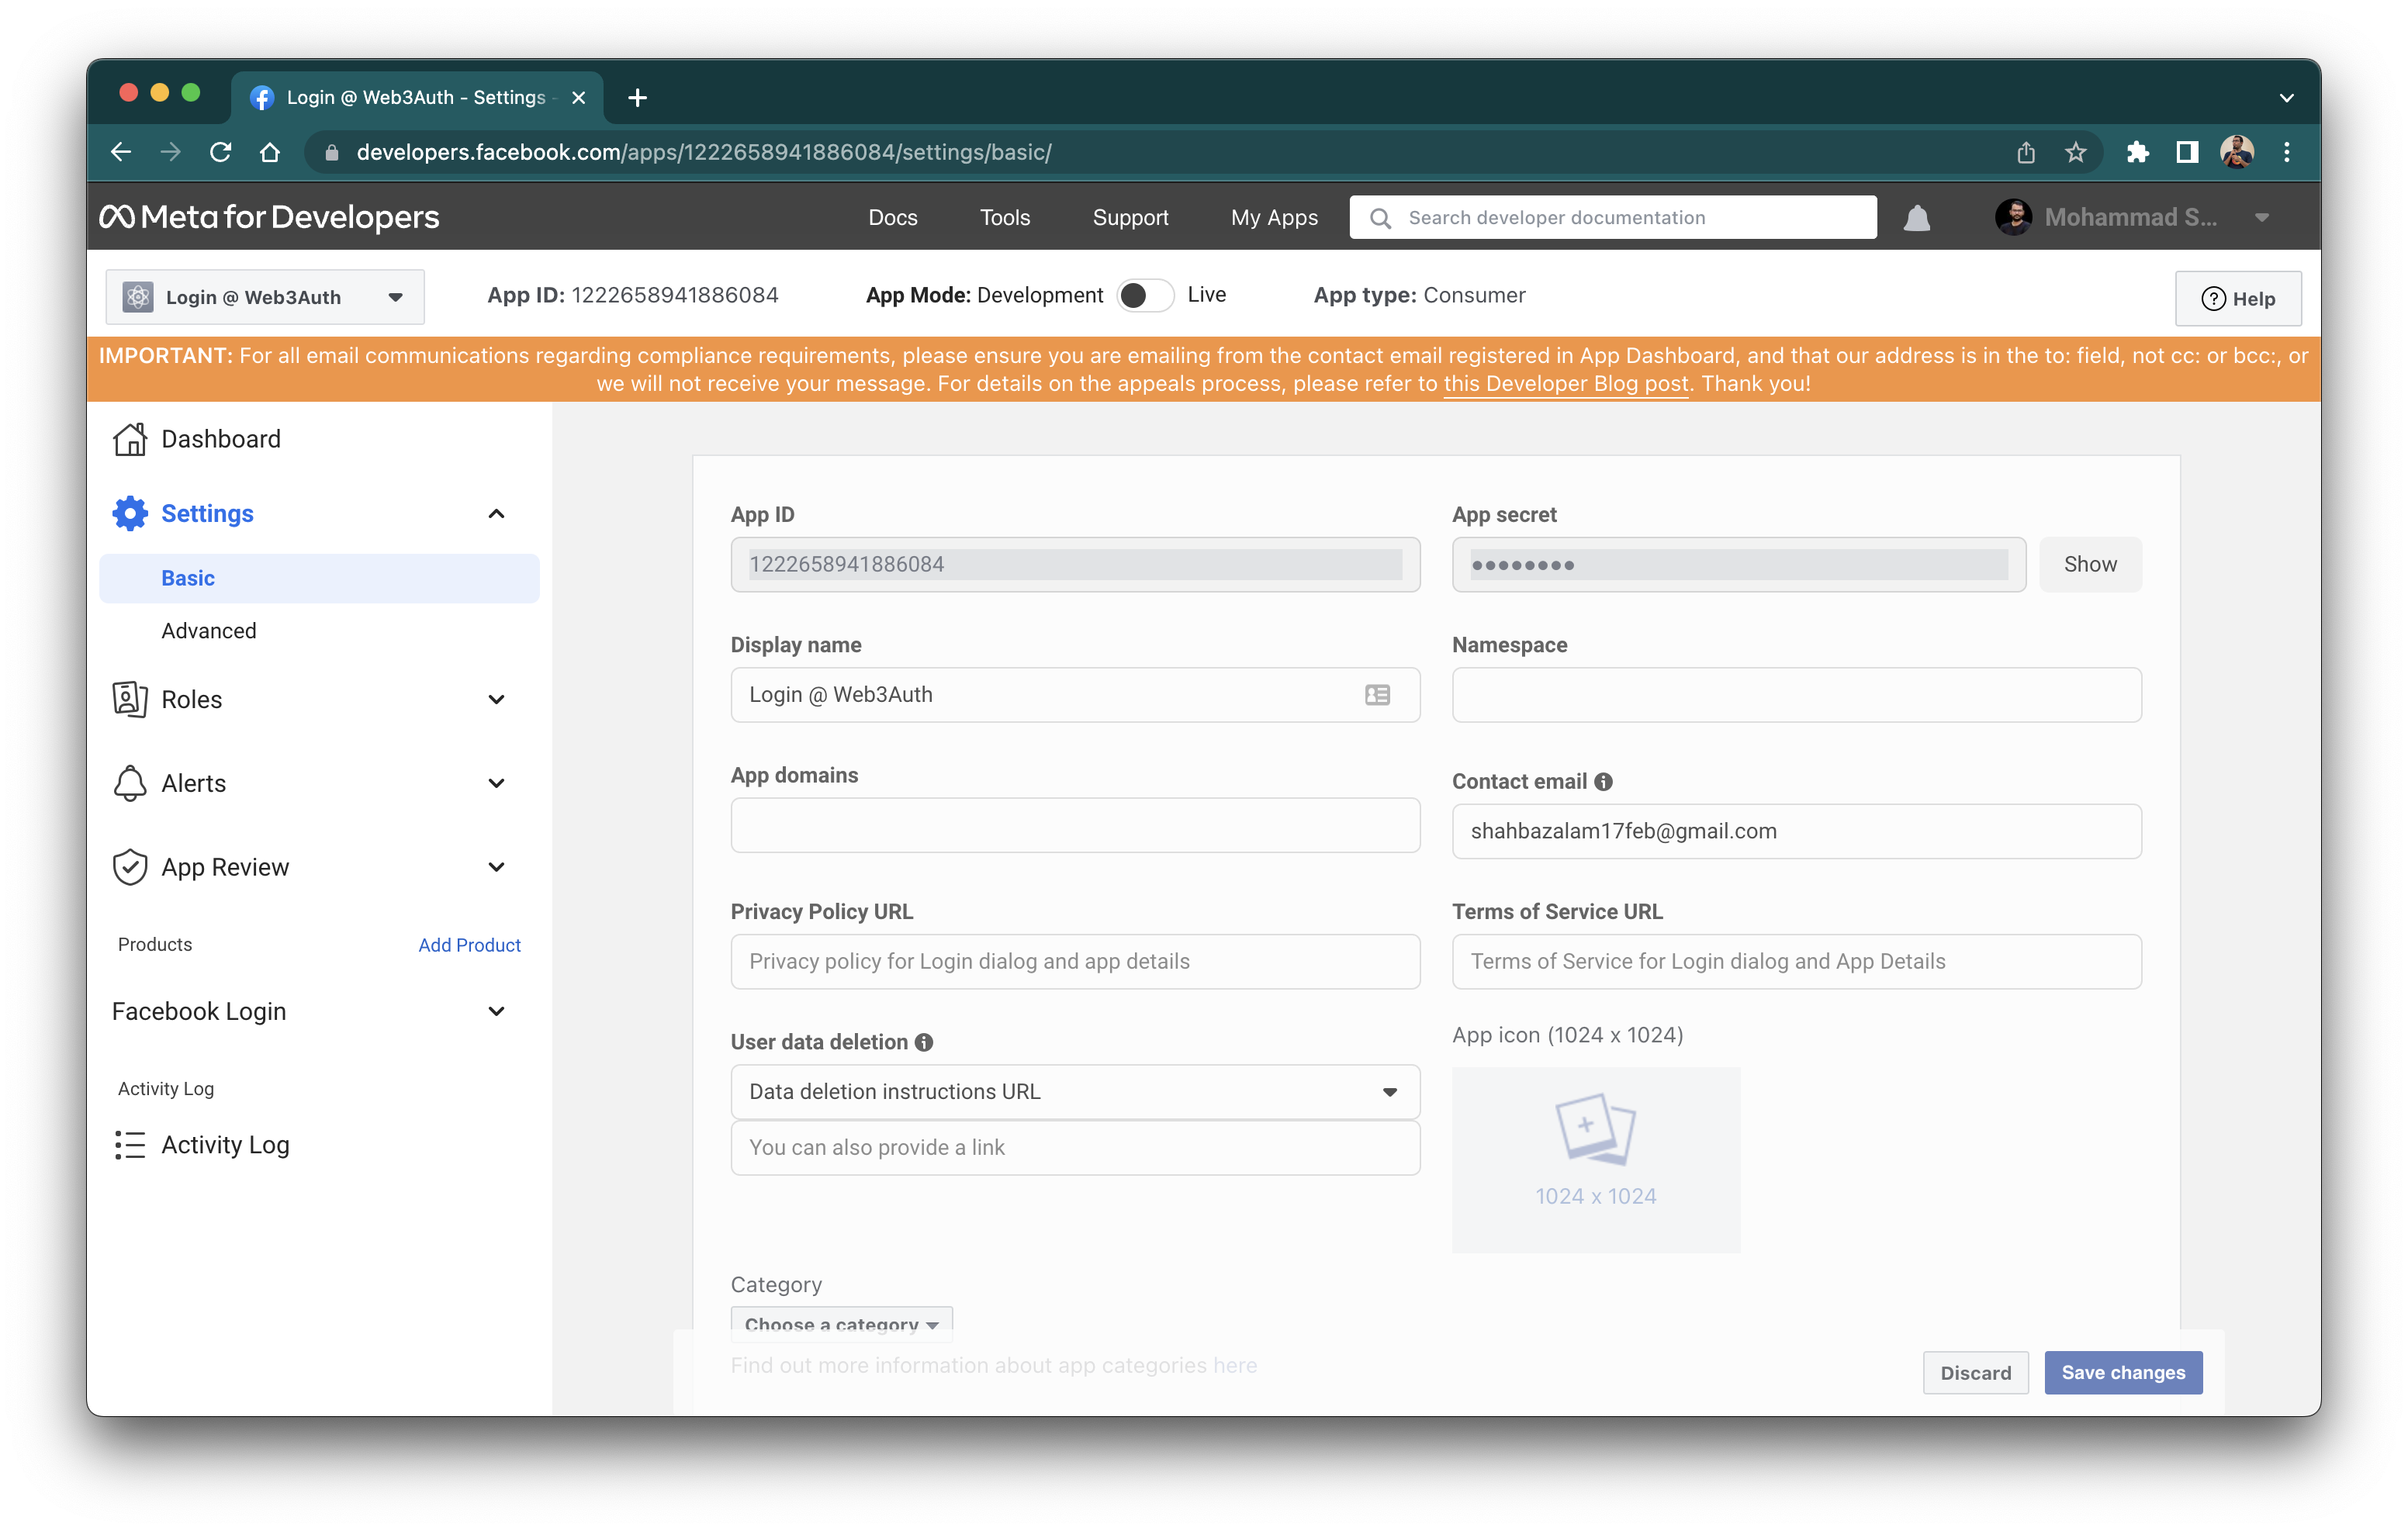The height and width of the screenshot is (1531, 2408).
Task: Click the info icon beside Contact email
Action: tap(1604, 781)
